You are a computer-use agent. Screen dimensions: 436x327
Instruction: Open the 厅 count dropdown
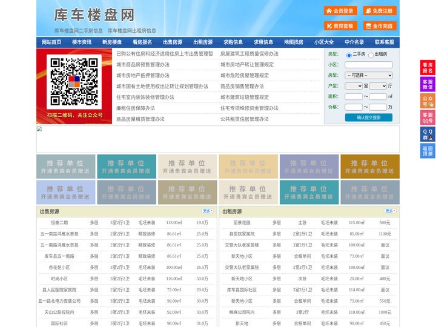(378, 86)
